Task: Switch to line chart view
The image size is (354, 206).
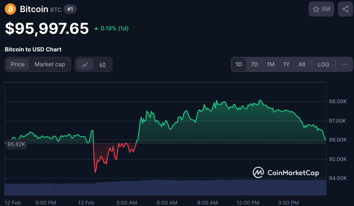Action: point(85,65)
